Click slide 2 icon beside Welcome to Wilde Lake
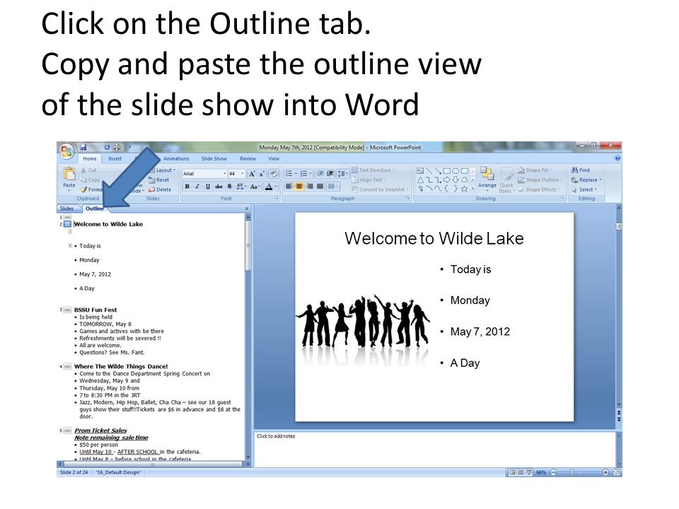 point(67,224)
